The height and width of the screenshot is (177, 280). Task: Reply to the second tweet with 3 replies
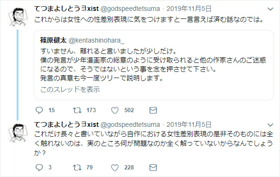[39, 168]
